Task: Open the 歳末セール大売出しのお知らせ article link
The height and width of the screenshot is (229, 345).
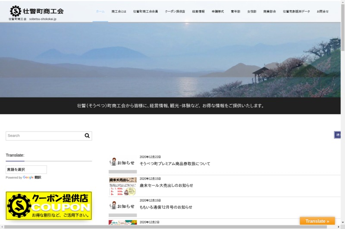Action: pos(166,186)
